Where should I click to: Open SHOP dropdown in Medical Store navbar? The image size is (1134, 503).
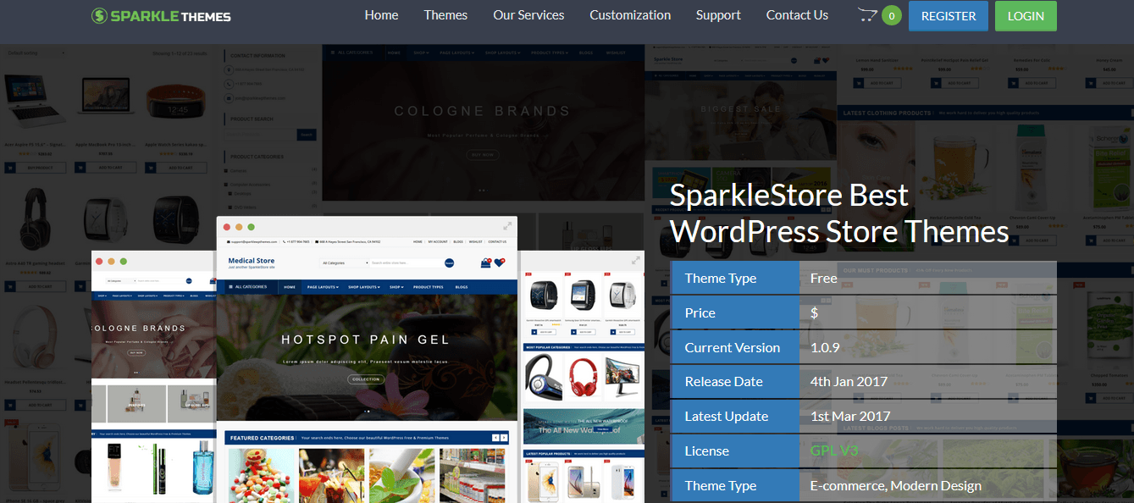coord(396,287)
